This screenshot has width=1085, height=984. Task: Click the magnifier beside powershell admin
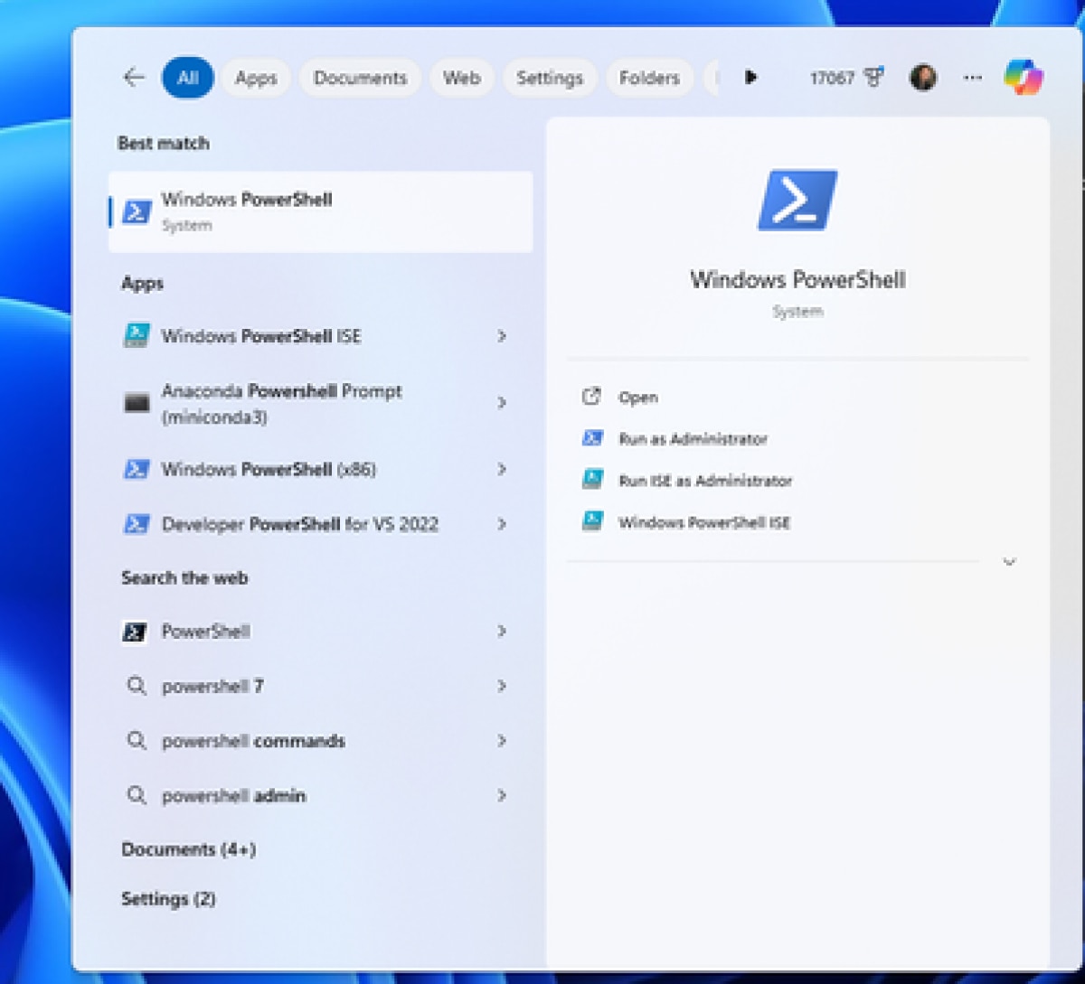click(137, 796)
